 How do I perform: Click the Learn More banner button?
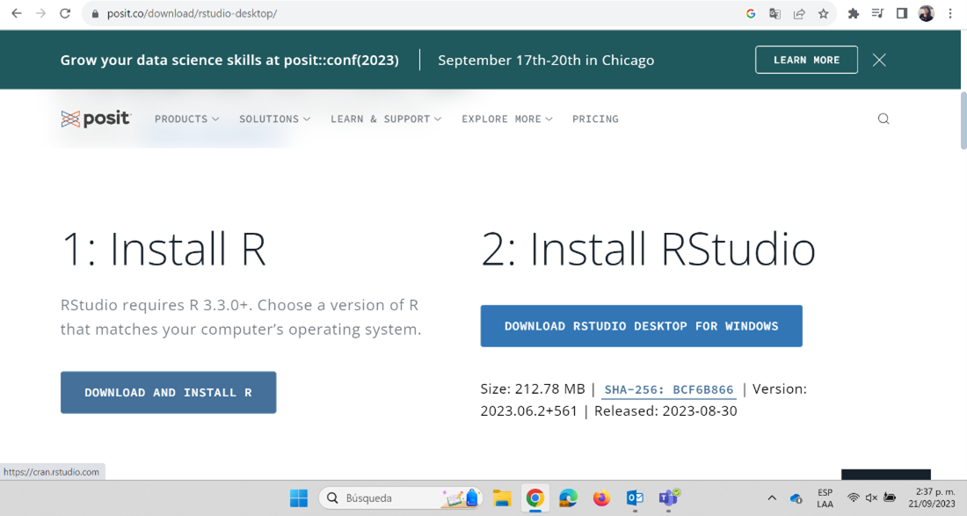tap(807, 60)
